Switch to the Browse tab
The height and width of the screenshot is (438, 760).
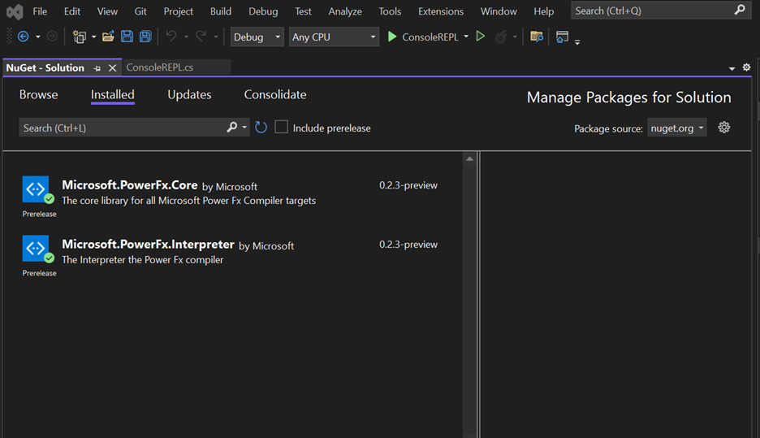click(x=38, y=94)
